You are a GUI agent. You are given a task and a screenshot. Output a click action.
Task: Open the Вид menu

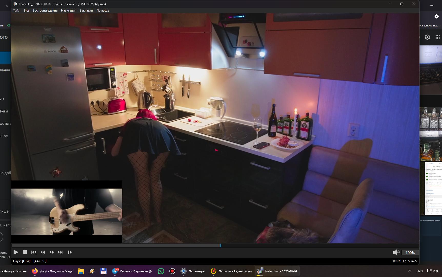(x=26, y=11)
